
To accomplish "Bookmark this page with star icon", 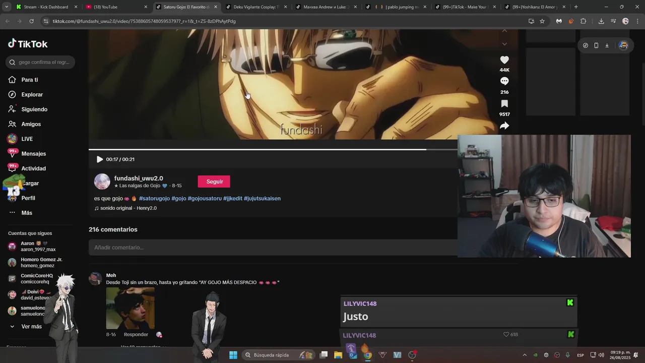I will (542, 21).
